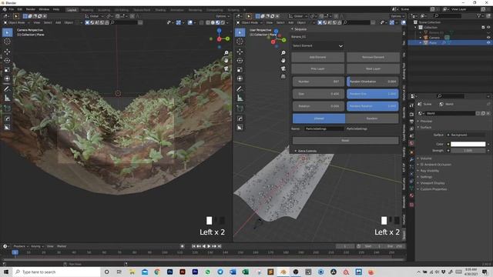Open Object Mode dropdown in right viewport
This screenshot has width=493, height=277.
[250, 22]
